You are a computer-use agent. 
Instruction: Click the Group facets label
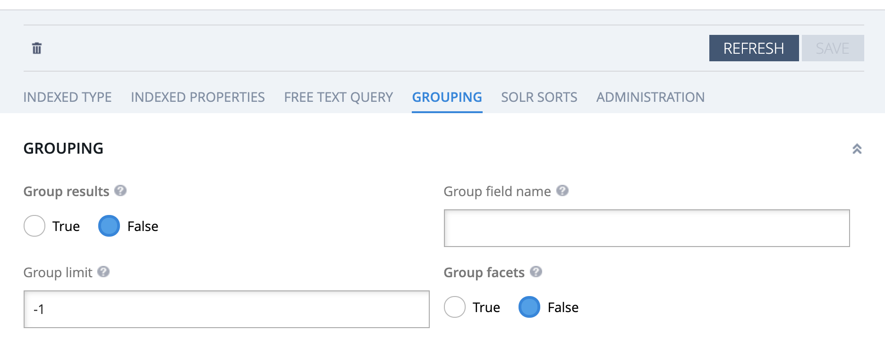click(x=484, y=272)
